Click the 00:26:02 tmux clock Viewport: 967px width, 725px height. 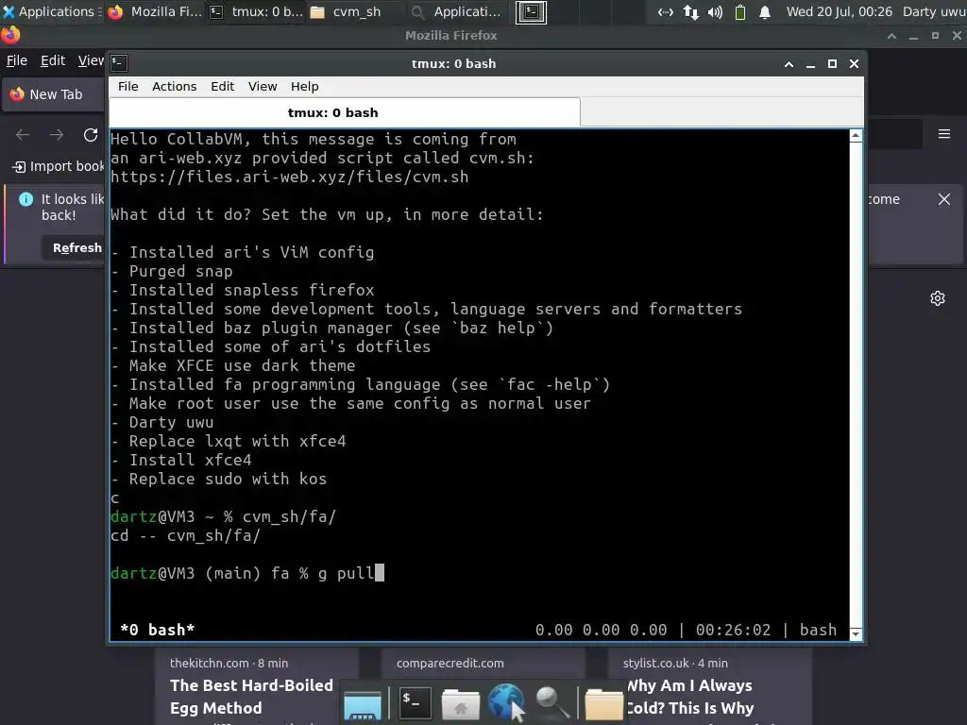tap(733, 630)
